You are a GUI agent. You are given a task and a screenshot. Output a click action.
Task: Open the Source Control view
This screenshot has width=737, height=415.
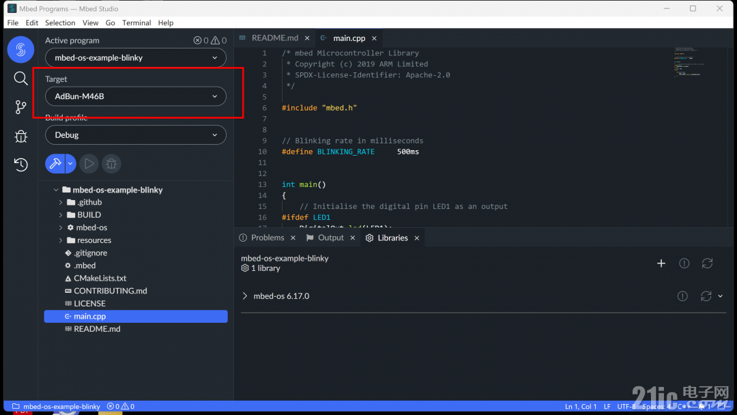20,107
